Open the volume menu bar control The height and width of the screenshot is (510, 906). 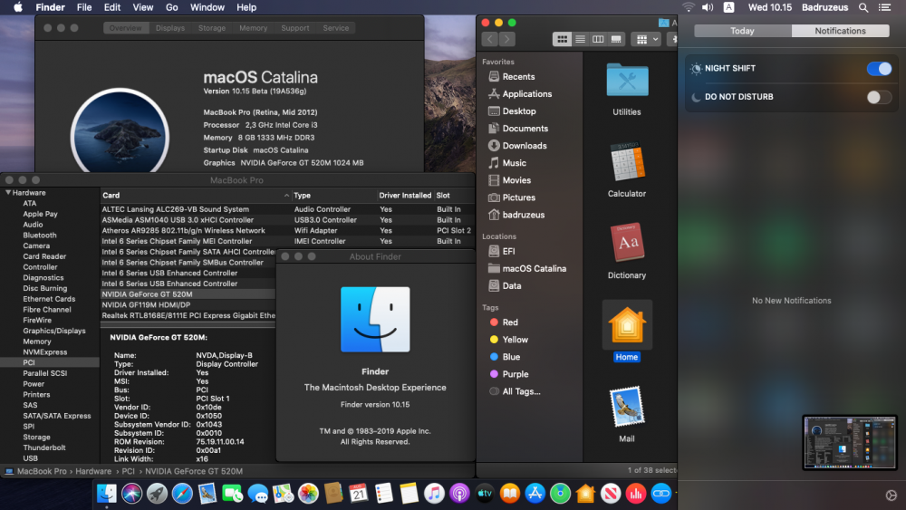(708, 7)
